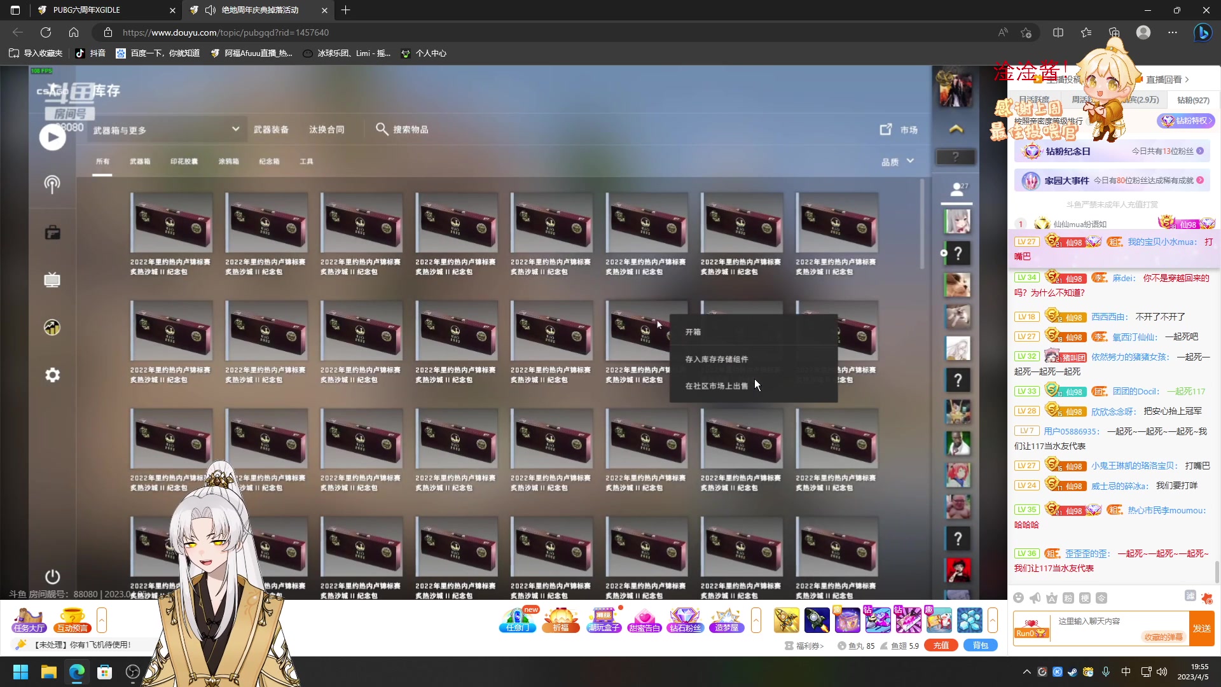Open the 背包 backpack button
The image size is (1221, 687).
981,646
